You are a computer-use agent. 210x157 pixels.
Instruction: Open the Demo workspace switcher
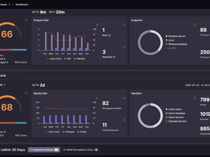pyautogui.click(x=5, y=4)
